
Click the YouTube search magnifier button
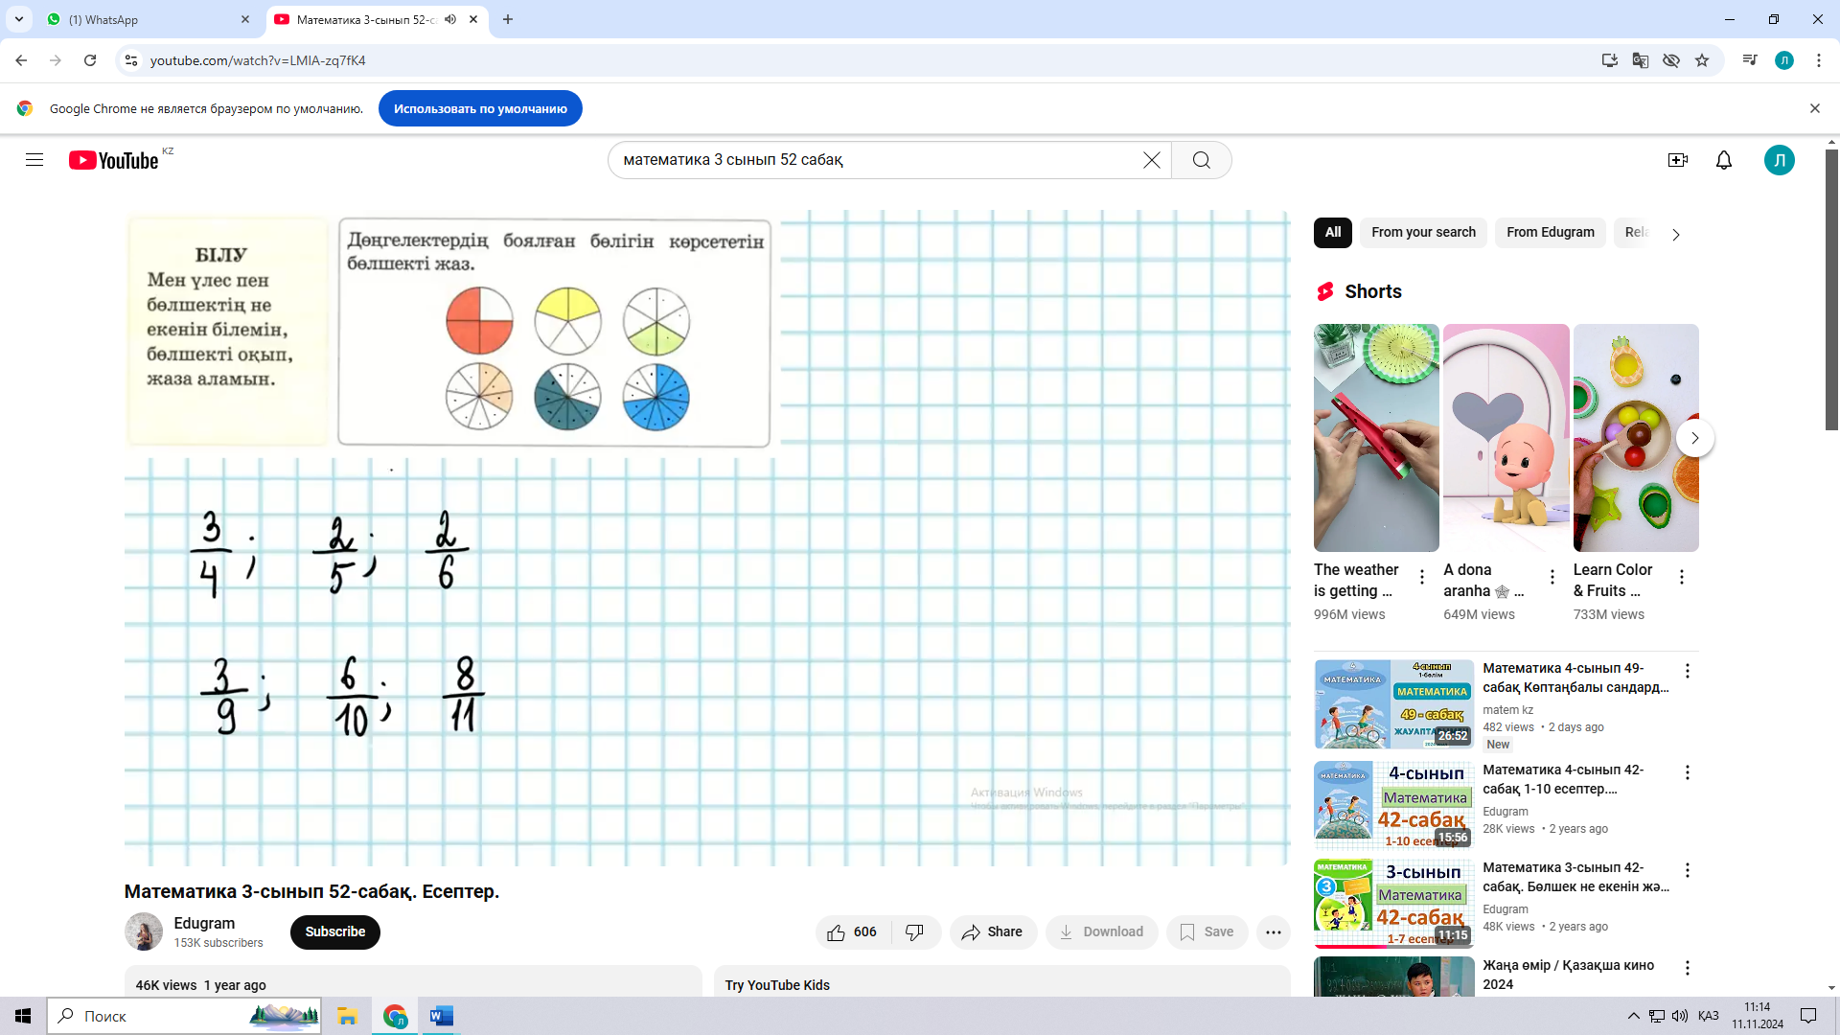point(1201,160)
